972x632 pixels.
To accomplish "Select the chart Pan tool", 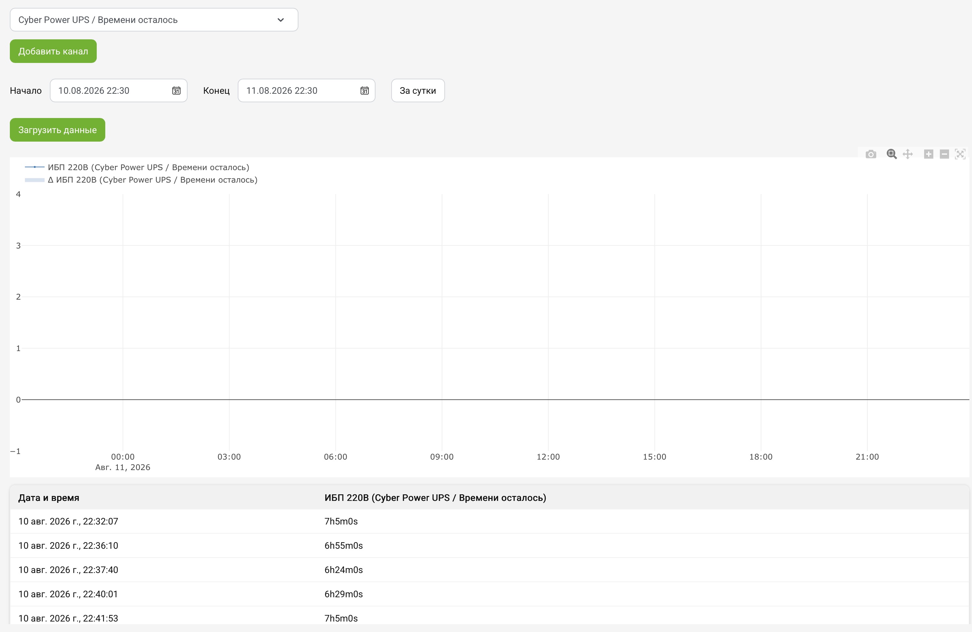I will pyautogui.click(x=907, y=154).
